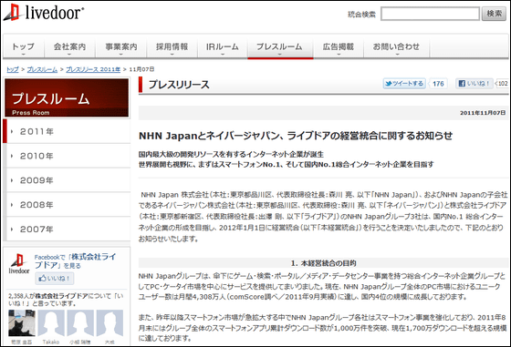Follow the プレスルーム breadcrumb link
The width and height of the screenshot is (511, 347).
(42, 69)
